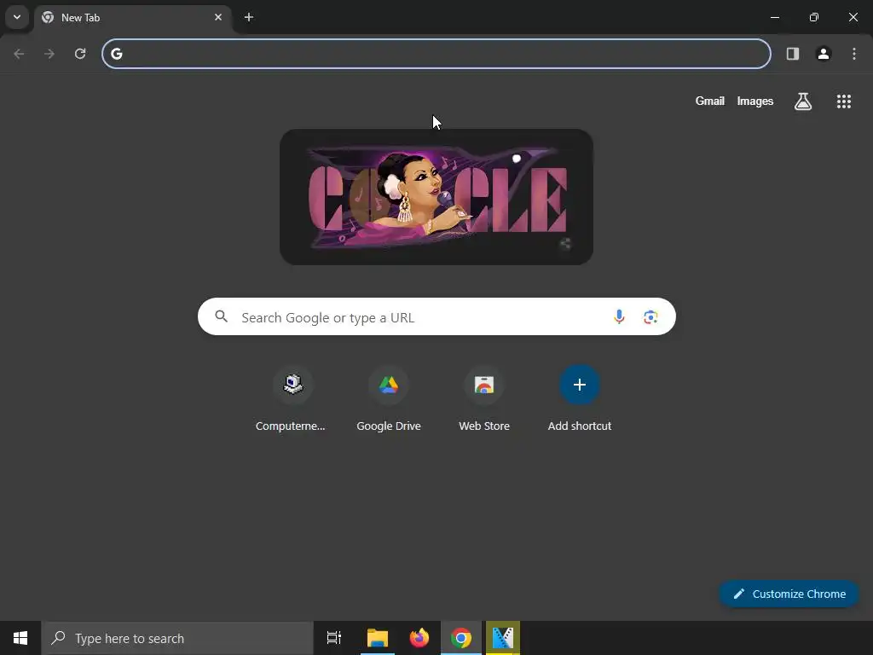The image size is (873, 655).
Task: Go forward to next page
Action: pyautogui.click(x=49, y=54)
